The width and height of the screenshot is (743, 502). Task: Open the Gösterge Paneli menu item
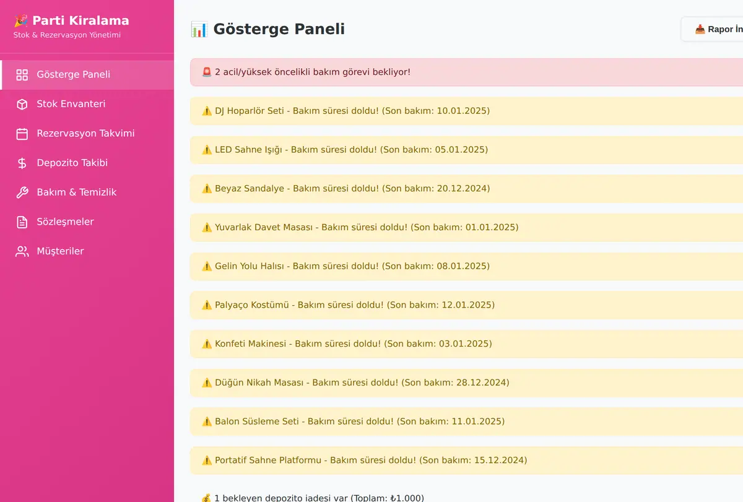87,75
